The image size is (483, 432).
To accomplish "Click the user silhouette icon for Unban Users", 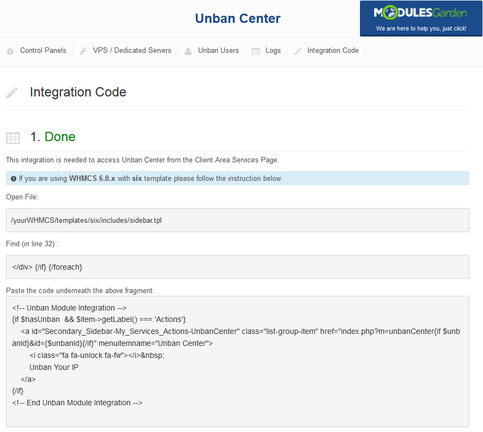I will [x=188, y=51].
